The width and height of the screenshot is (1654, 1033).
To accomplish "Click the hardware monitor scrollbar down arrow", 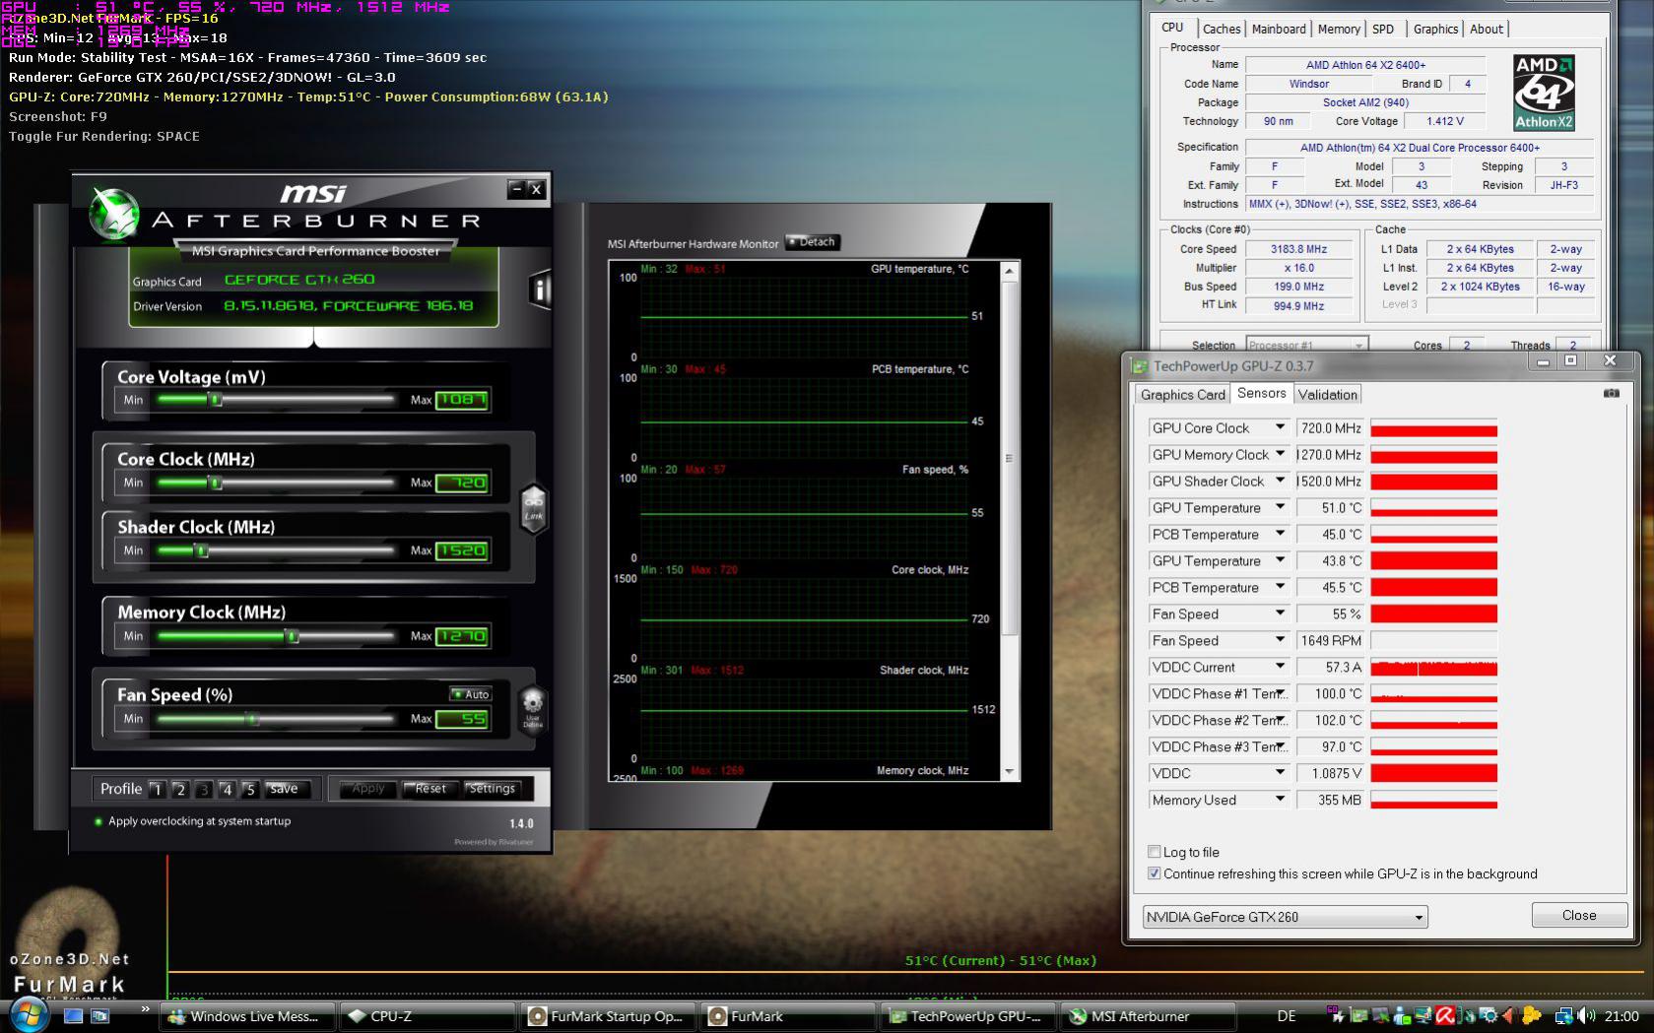I will 1010,772.
